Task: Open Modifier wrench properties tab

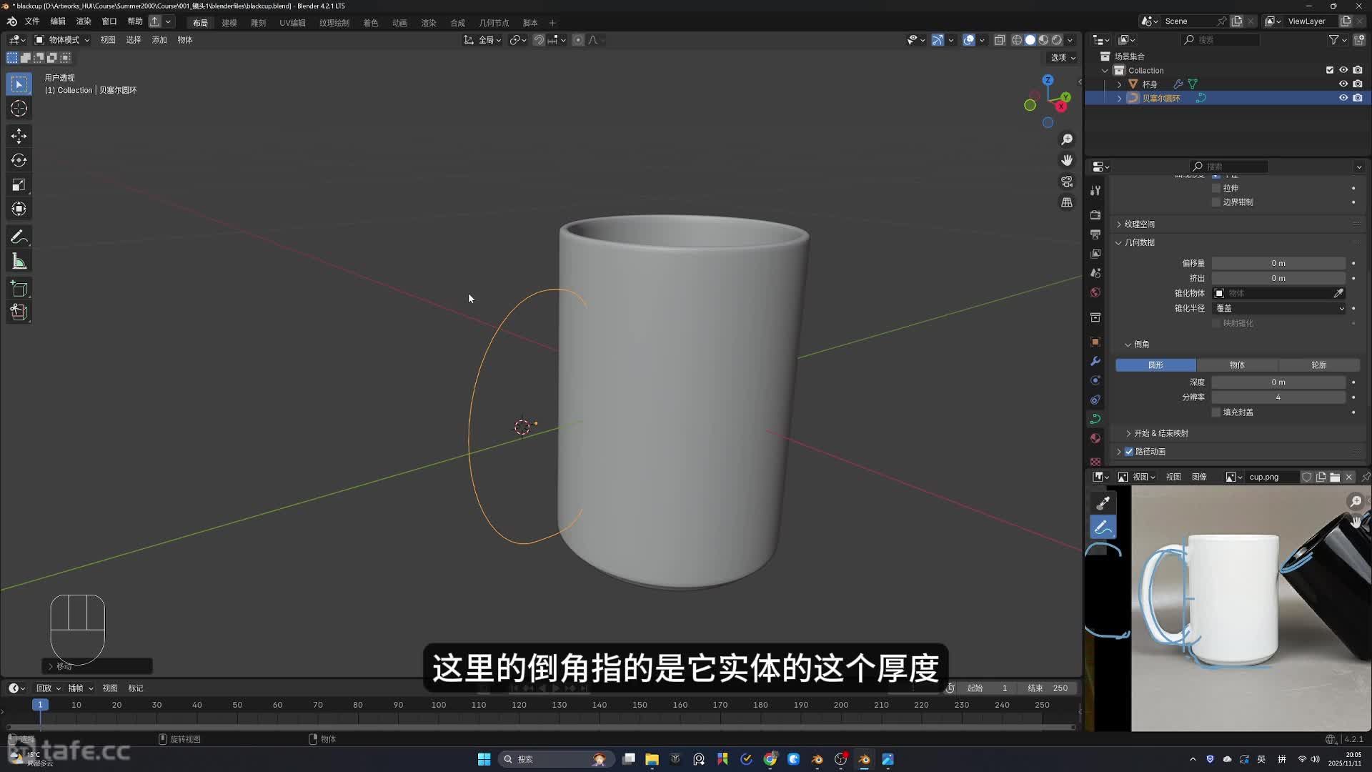Action: point(1095,361)
